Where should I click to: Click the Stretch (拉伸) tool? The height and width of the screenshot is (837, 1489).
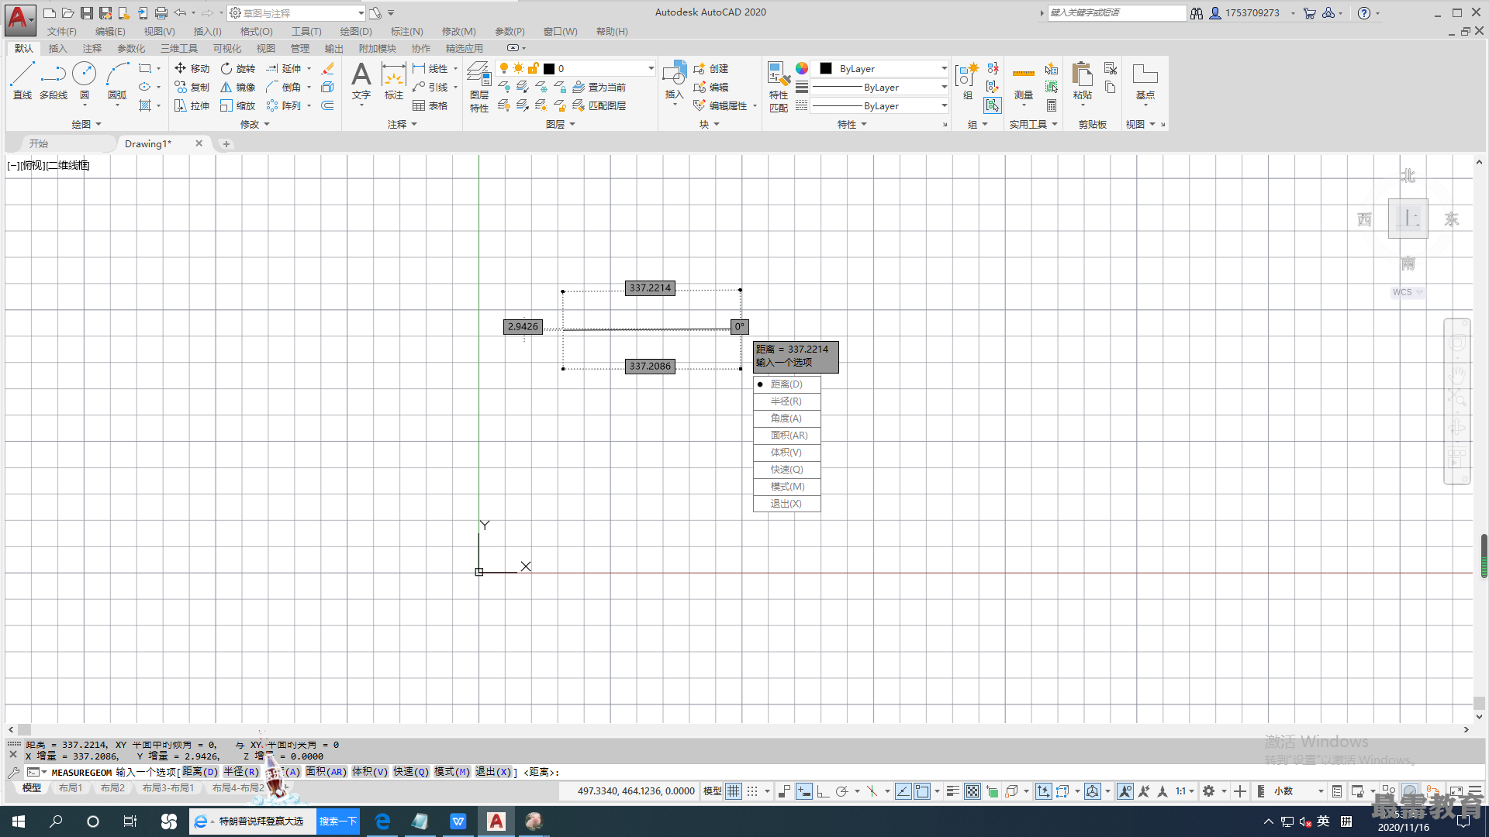click(x=192, y=105)
